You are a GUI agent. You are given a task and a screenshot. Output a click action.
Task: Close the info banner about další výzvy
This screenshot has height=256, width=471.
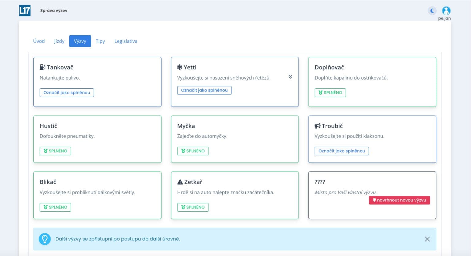point(427,239)
